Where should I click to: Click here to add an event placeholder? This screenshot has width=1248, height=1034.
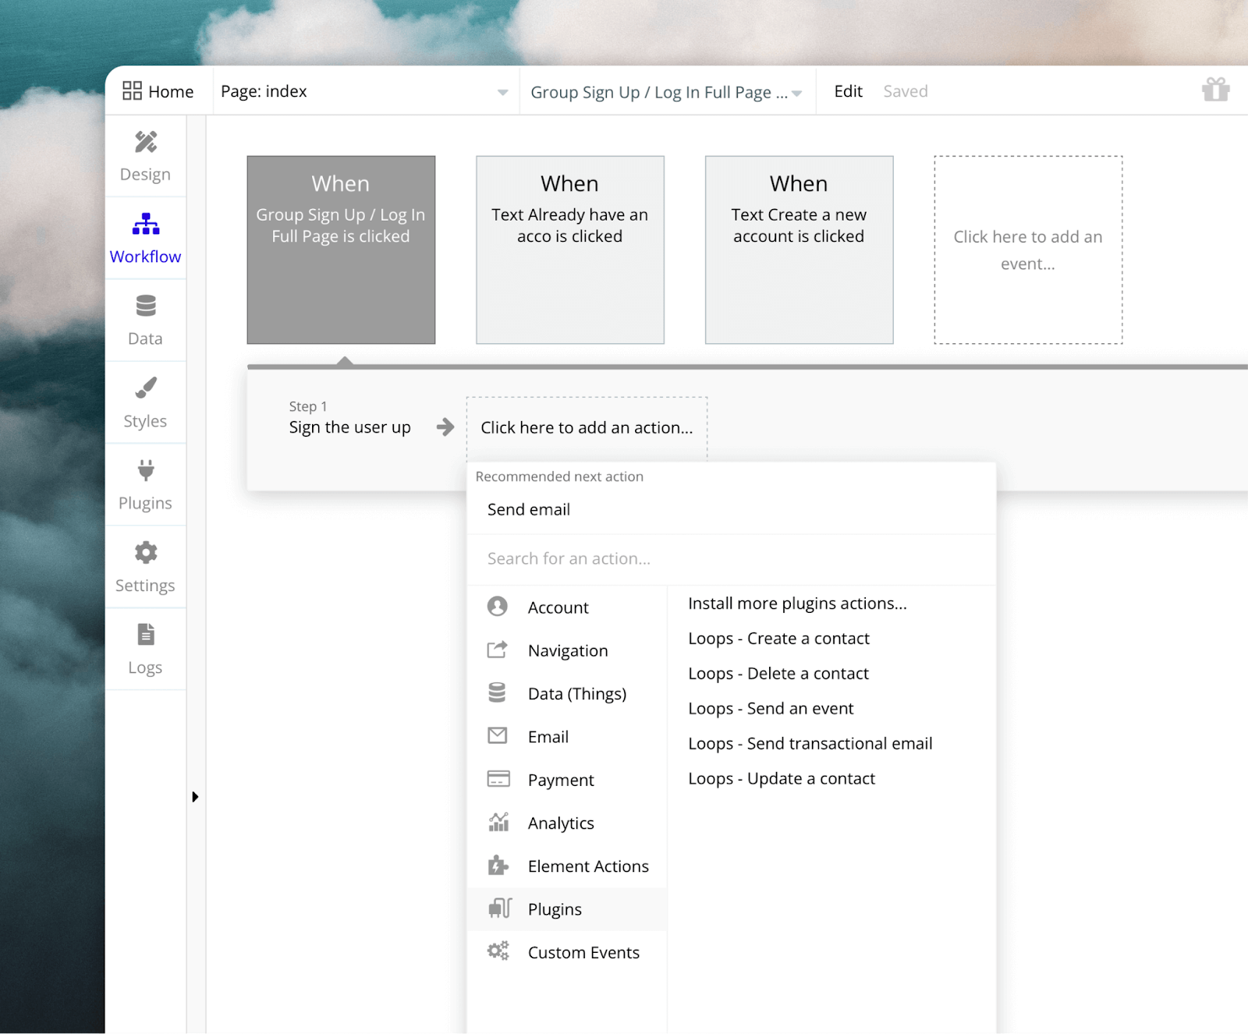pos(1027,250)
